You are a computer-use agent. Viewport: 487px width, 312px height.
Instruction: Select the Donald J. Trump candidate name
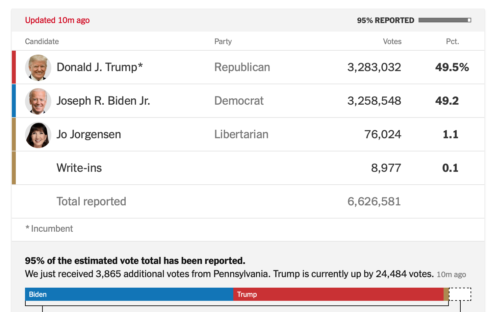tap(100, 67)
